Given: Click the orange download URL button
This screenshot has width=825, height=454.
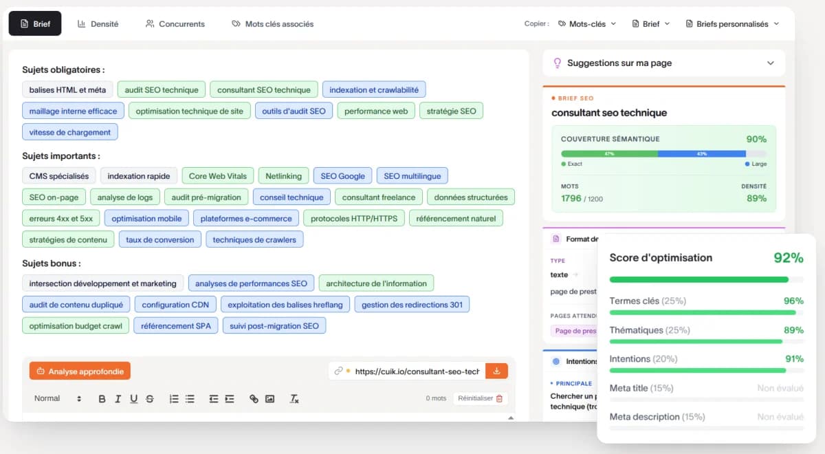Looking at the screenshot, I should pyautogui.click(x=496, y=371).
